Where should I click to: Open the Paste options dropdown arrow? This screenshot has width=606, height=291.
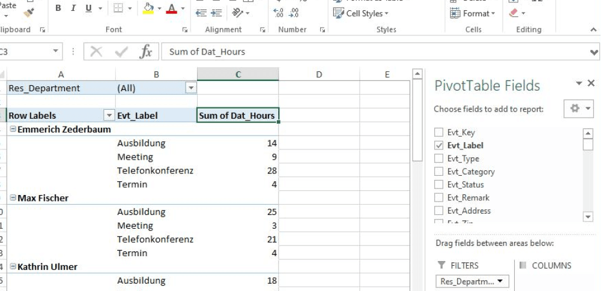(6, 16)
